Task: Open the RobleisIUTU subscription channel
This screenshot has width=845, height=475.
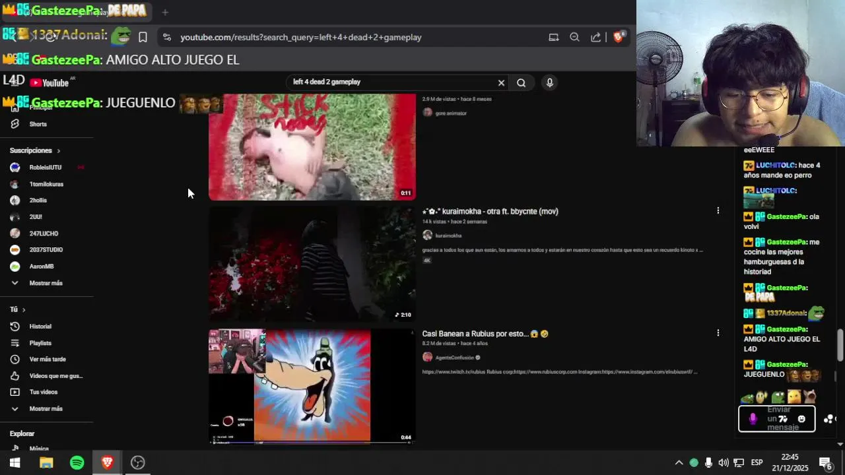Action: coord(46,168)
